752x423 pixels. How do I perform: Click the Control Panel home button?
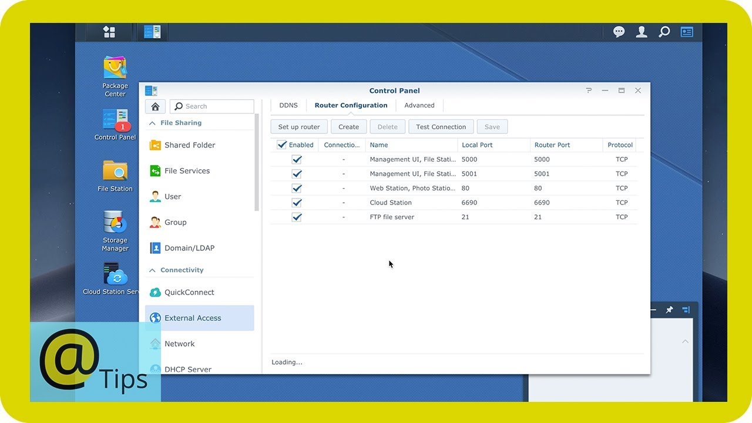(x=155, y=106)
